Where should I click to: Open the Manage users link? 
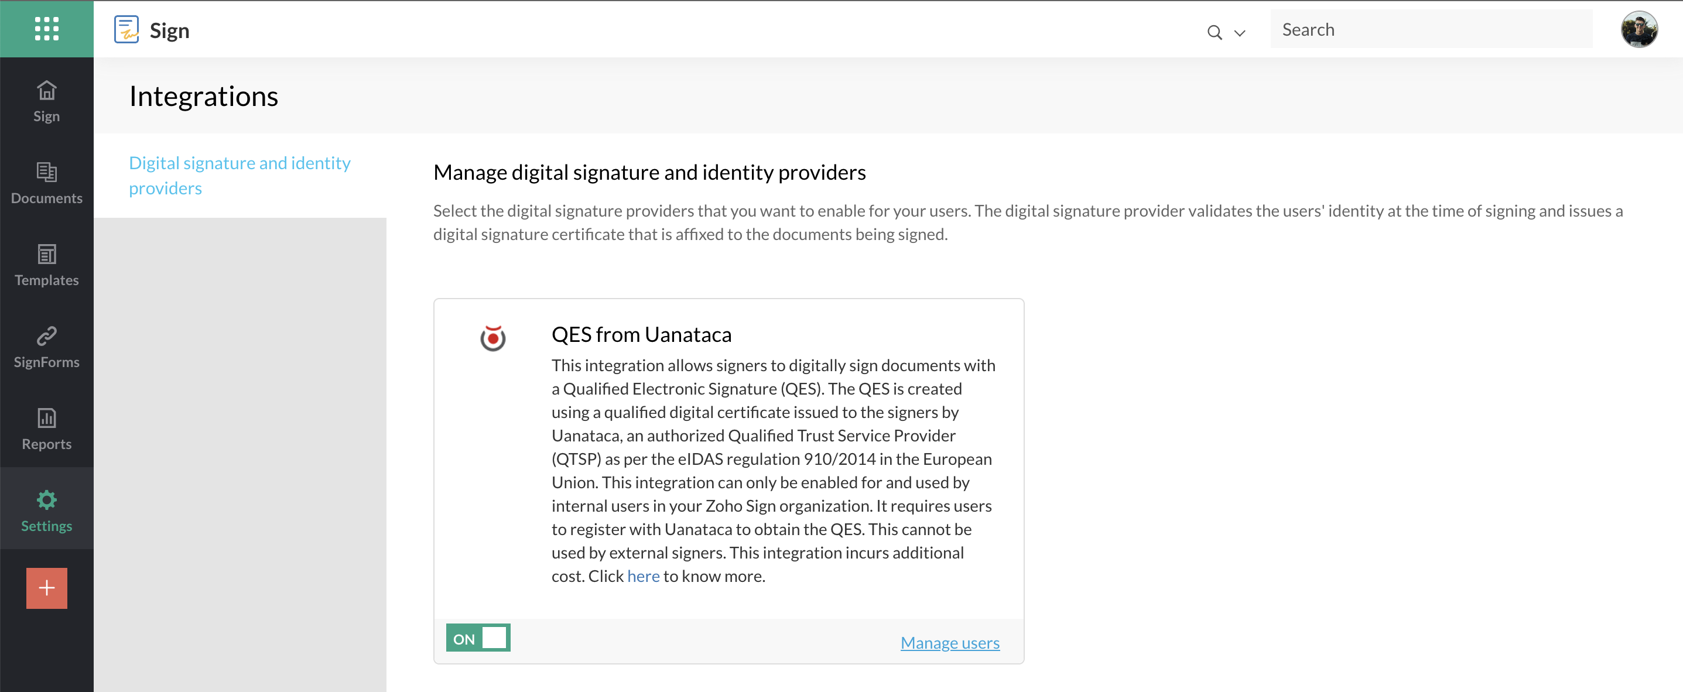coord(949,643)
